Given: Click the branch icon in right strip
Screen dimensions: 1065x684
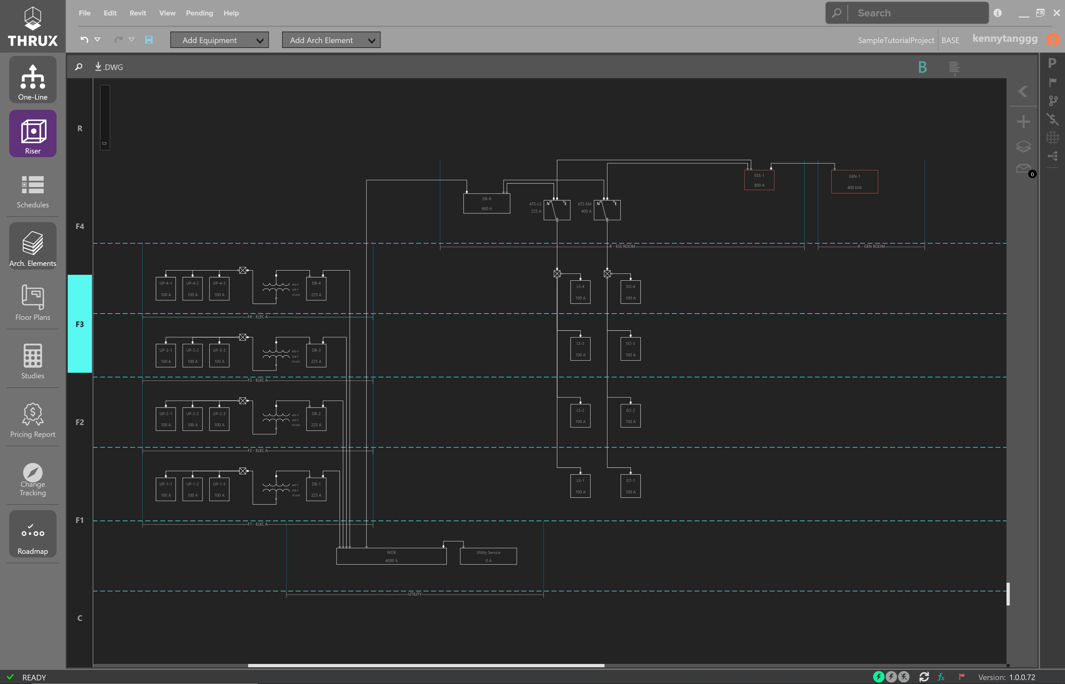Looking at the screenshot, I should (x=1053, y=101).
